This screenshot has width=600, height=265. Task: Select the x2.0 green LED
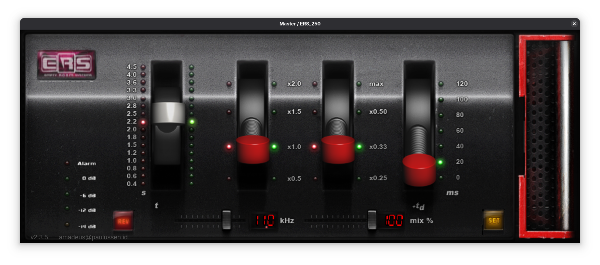[x=274, y=84]
